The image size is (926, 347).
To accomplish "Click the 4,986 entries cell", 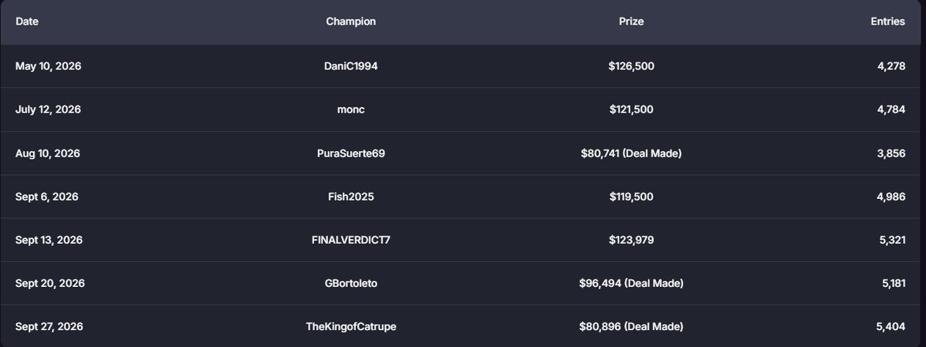I will 891,197.
